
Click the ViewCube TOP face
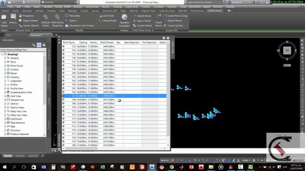[287, 50]
